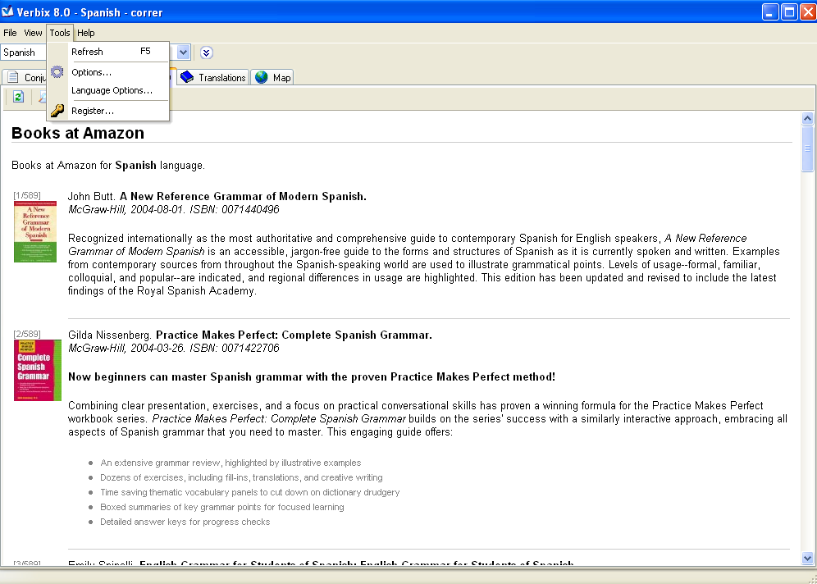This screenshot has height=584, width=817.
Task: Open the Help menu
Action: pyautogui.click(x=86, y=33)
